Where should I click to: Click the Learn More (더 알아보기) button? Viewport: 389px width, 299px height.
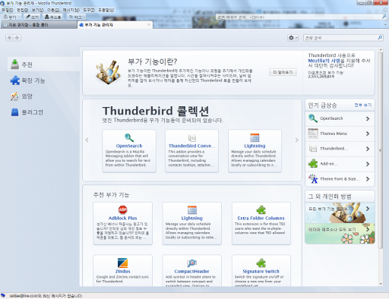283,72
